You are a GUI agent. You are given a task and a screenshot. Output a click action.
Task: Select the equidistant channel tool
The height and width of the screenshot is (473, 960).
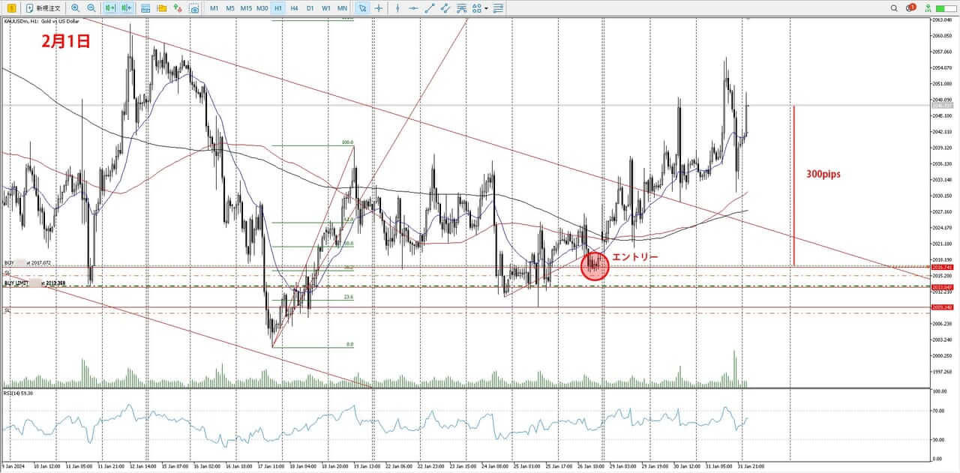[x=445, y=8]
